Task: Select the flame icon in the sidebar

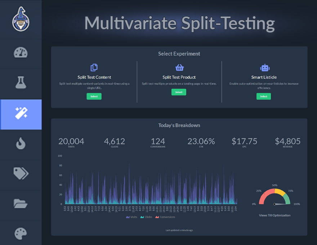Action: click(x=21, y=143)
